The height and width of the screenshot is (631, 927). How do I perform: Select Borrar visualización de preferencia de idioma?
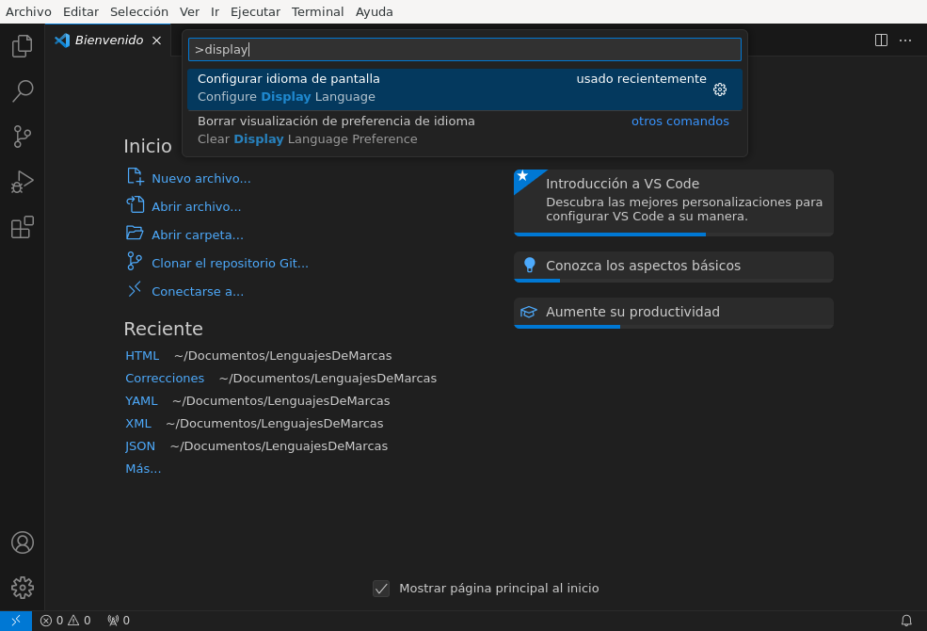pyautogui.click(x=465, y=131)
